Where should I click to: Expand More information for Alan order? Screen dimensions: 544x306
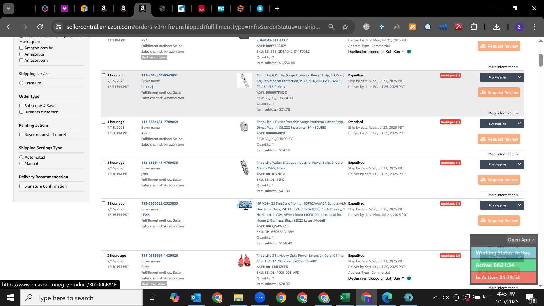click(502, 154)
